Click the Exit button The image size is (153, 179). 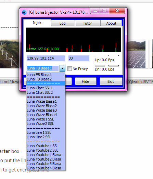111,81
